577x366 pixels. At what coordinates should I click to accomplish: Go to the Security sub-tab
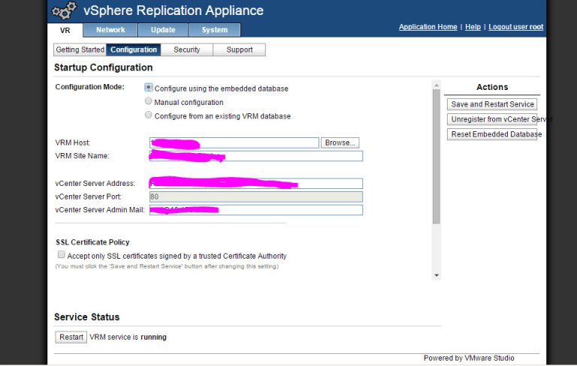tap(186, 50)
